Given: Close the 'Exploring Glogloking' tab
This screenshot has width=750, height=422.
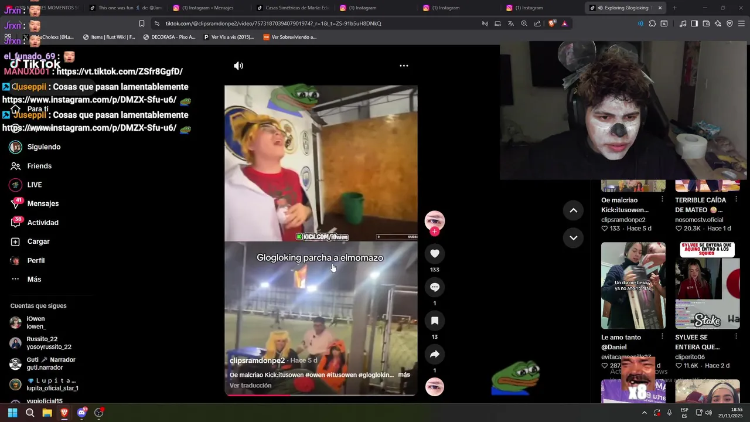Looking at the screenshot, I should [x=660, y=8].
